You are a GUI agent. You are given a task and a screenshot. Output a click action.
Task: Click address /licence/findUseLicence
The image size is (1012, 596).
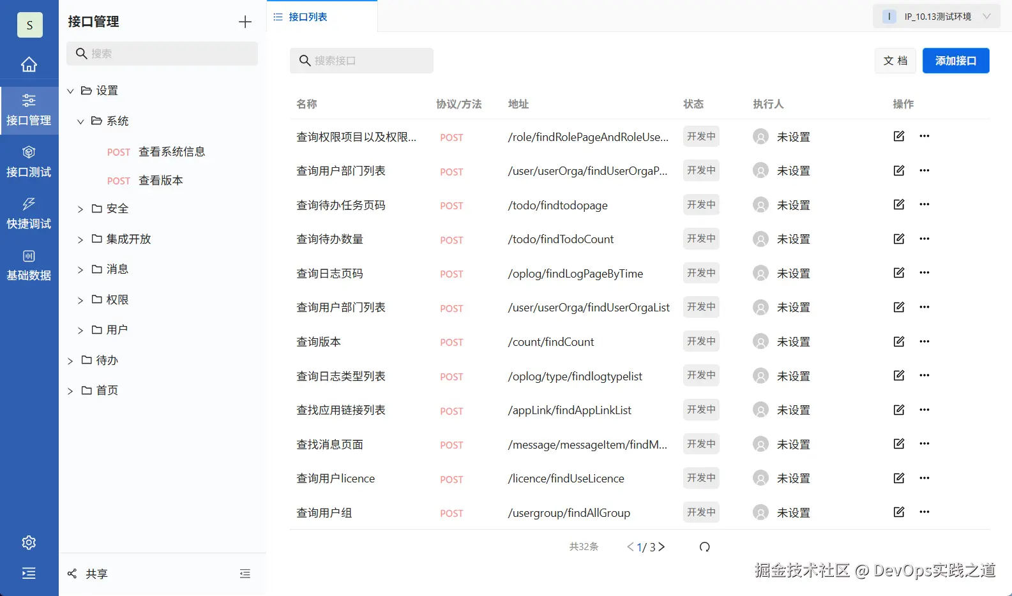(x=566, y=479)
